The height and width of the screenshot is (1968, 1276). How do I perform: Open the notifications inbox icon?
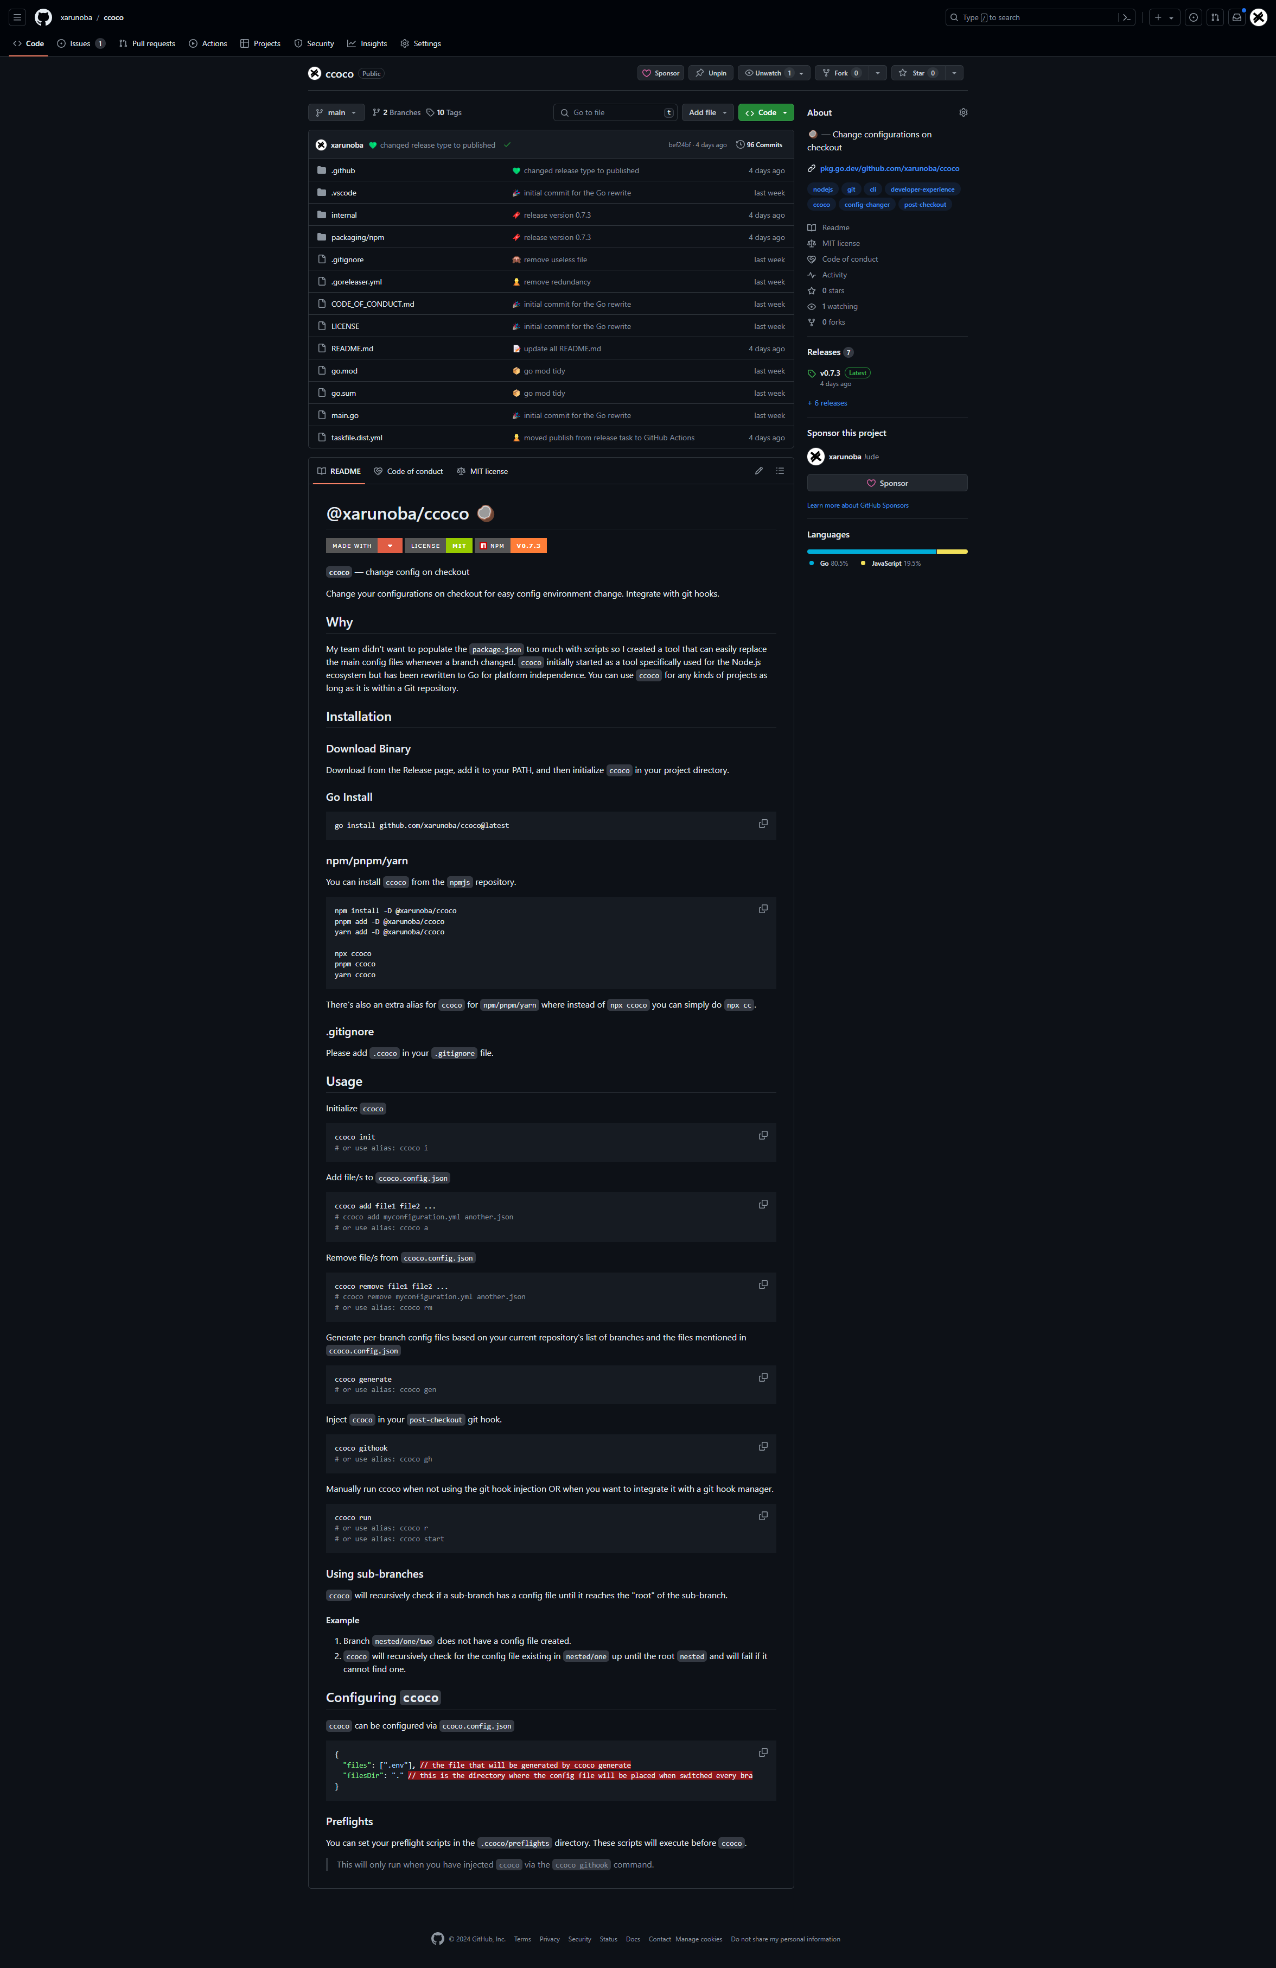[x=1236, y=16]
